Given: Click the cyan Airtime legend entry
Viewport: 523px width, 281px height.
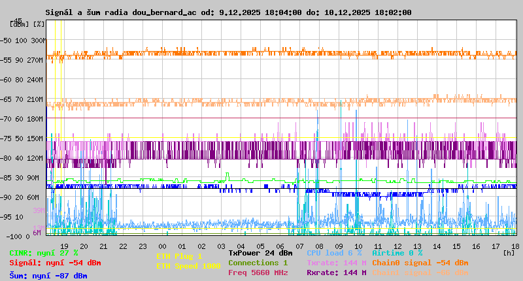Looking at the screenshot, I should click(397, 253).
